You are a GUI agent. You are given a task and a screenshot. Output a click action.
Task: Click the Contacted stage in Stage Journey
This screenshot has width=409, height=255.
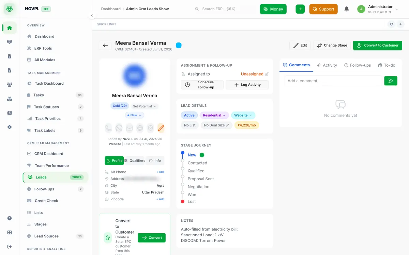[x=197, y=163]
